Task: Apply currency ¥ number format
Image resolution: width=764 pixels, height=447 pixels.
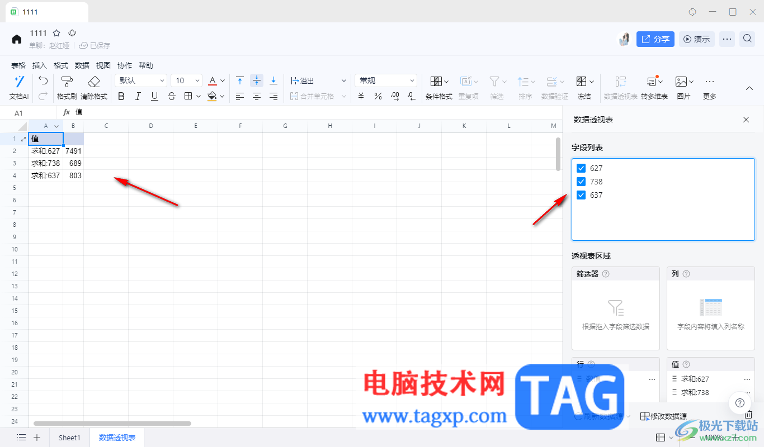Action: coord(361,96)
